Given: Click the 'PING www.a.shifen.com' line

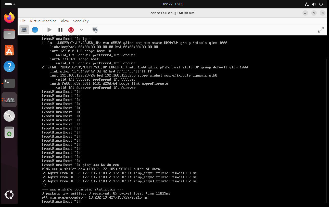Looking at the screenshot, I should click(x=102, y=169).
